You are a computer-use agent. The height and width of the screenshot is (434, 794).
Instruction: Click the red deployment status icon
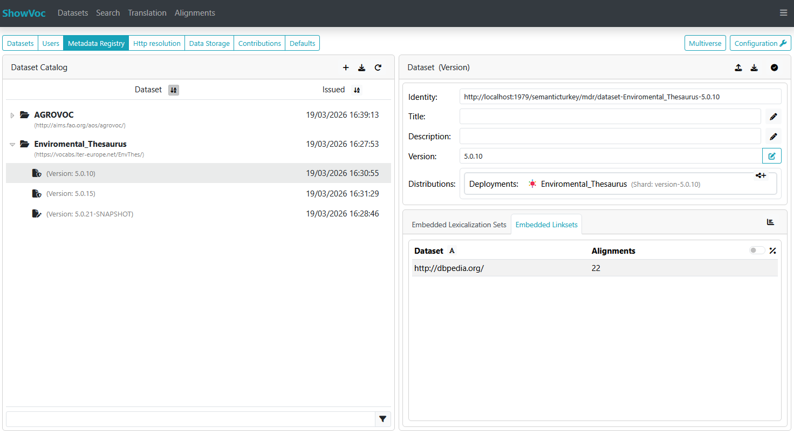(533, 184)
